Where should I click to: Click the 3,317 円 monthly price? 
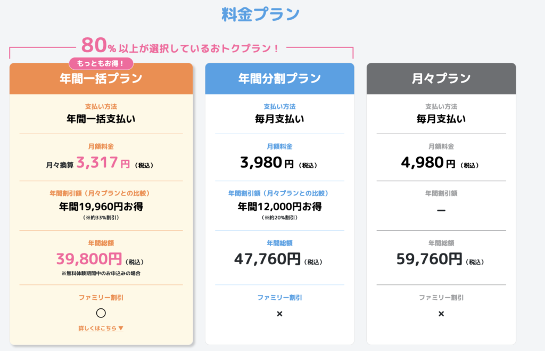103,162
